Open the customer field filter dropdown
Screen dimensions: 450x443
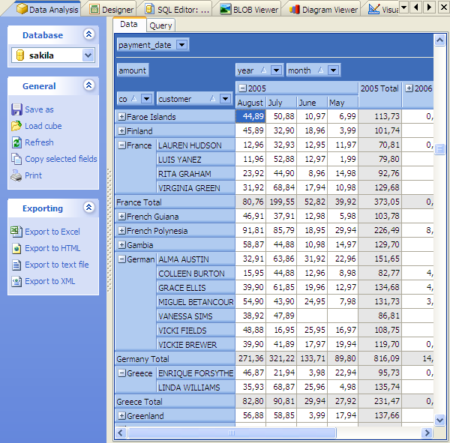(x=225, y=99)
